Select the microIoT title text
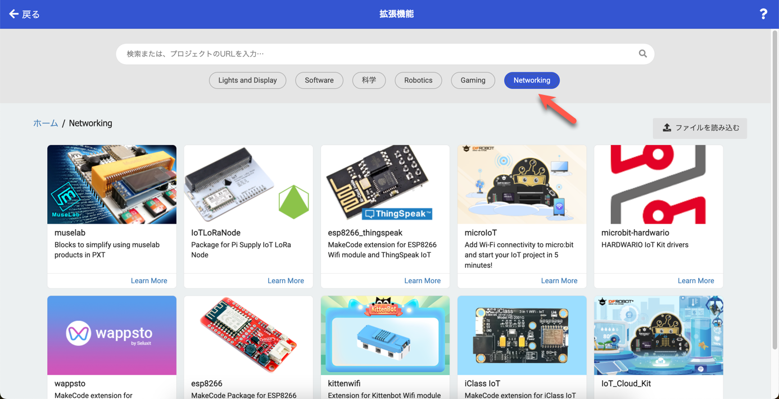779x399 pixels. click(x=481, y=233)
